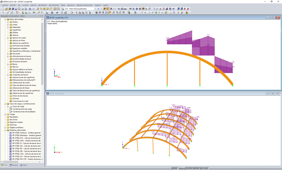The image size is (282, 170).
Task: Go to previous load case arrow
Action: [98, 9]
